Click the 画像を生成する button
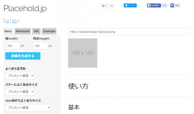This screenshot has height=114, width=194. coord(23,56)
